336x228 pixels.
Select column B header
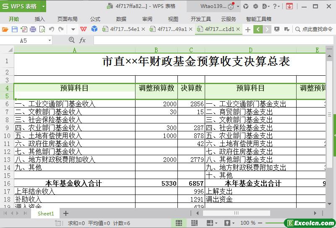click(x=156, y=50)
